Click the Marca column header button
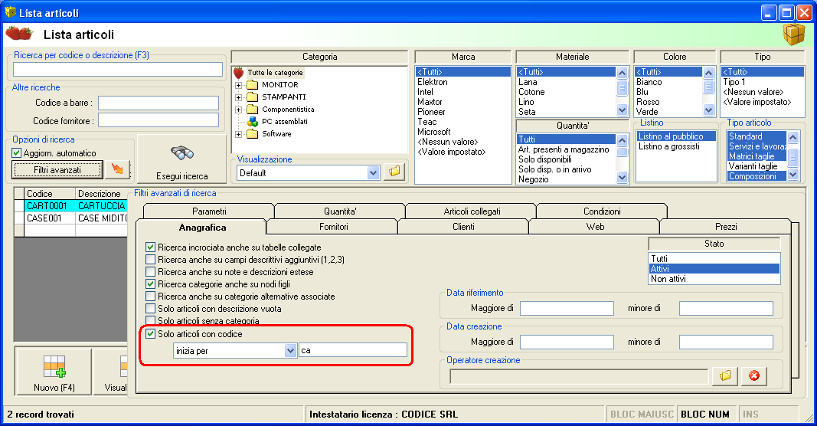 point(463,57)
